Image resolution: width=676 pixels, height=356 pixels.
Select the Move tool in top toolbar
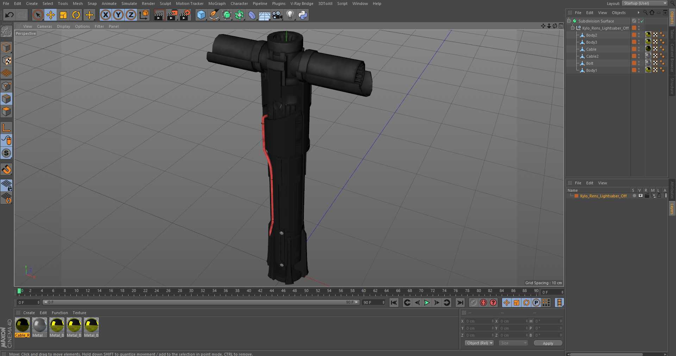pos(51,15)
